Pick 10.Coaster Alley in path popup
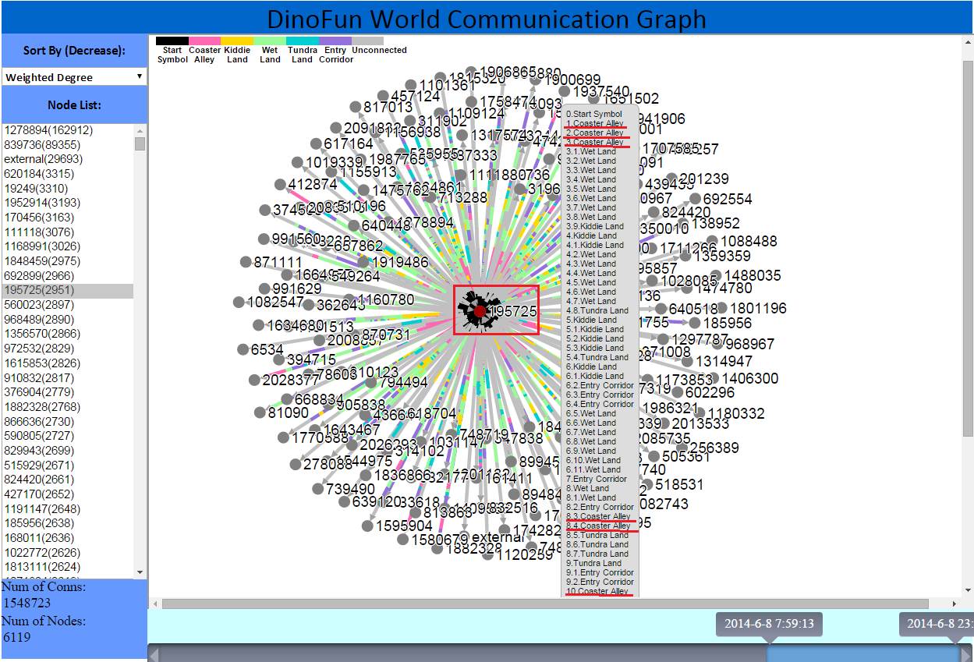Image resolution: width=974 pixels, height=662 pixels. point(597,592)
